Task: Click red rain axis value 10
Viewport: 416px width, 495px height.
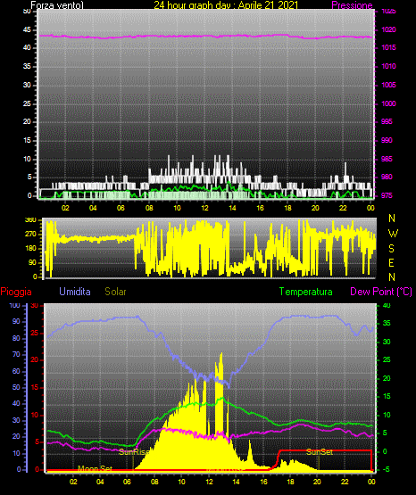Action: [x=35, y=415]
